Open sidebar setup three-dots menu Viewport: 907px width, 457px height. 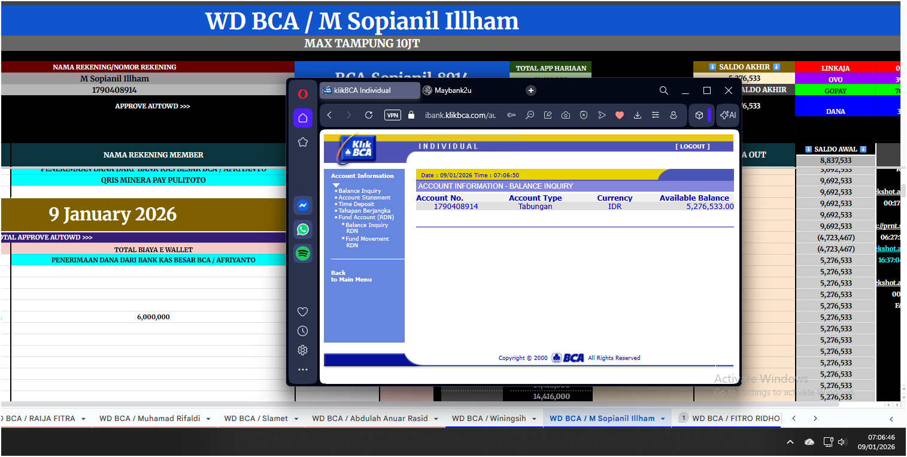[x=303, y=370]
